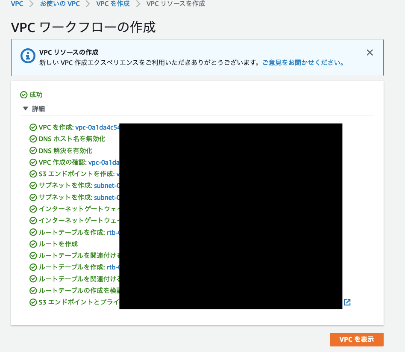This screenshot has width=405, height=352.
Task: Select the DNS ホスト名を無効化 text
Action: 72,139
